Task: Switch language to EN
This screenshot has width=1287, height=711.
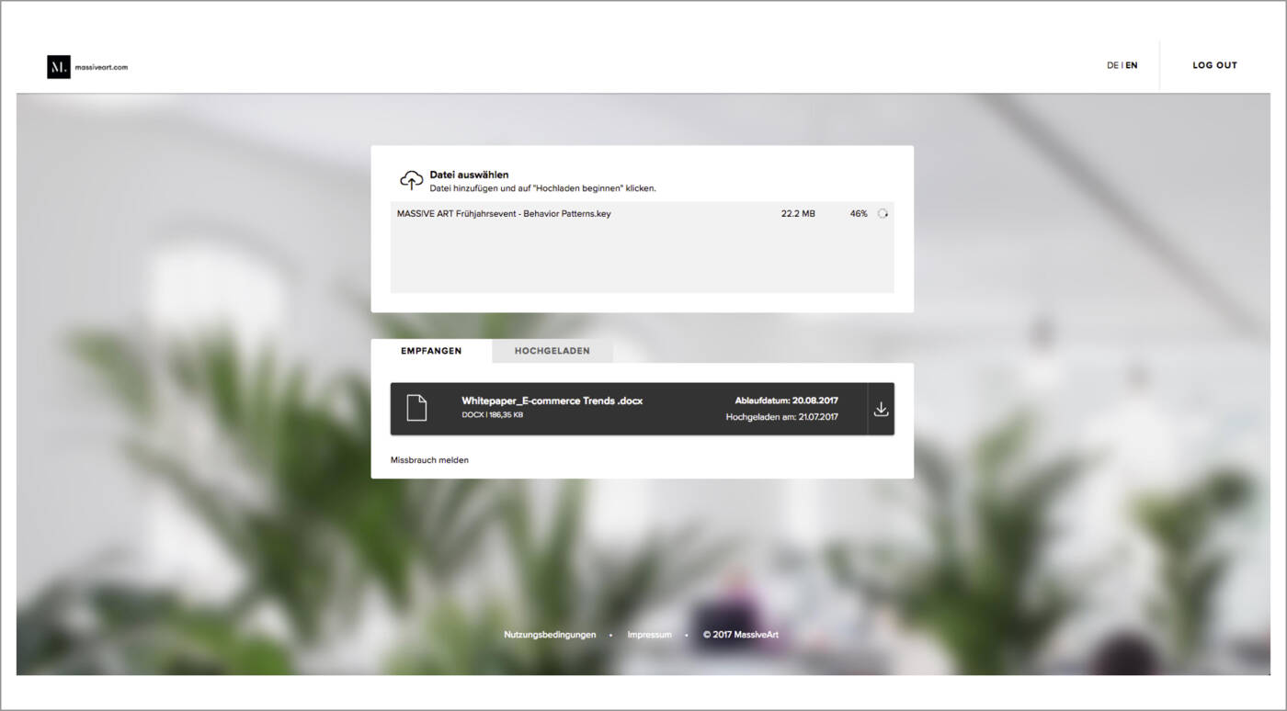Action: 1132,65
